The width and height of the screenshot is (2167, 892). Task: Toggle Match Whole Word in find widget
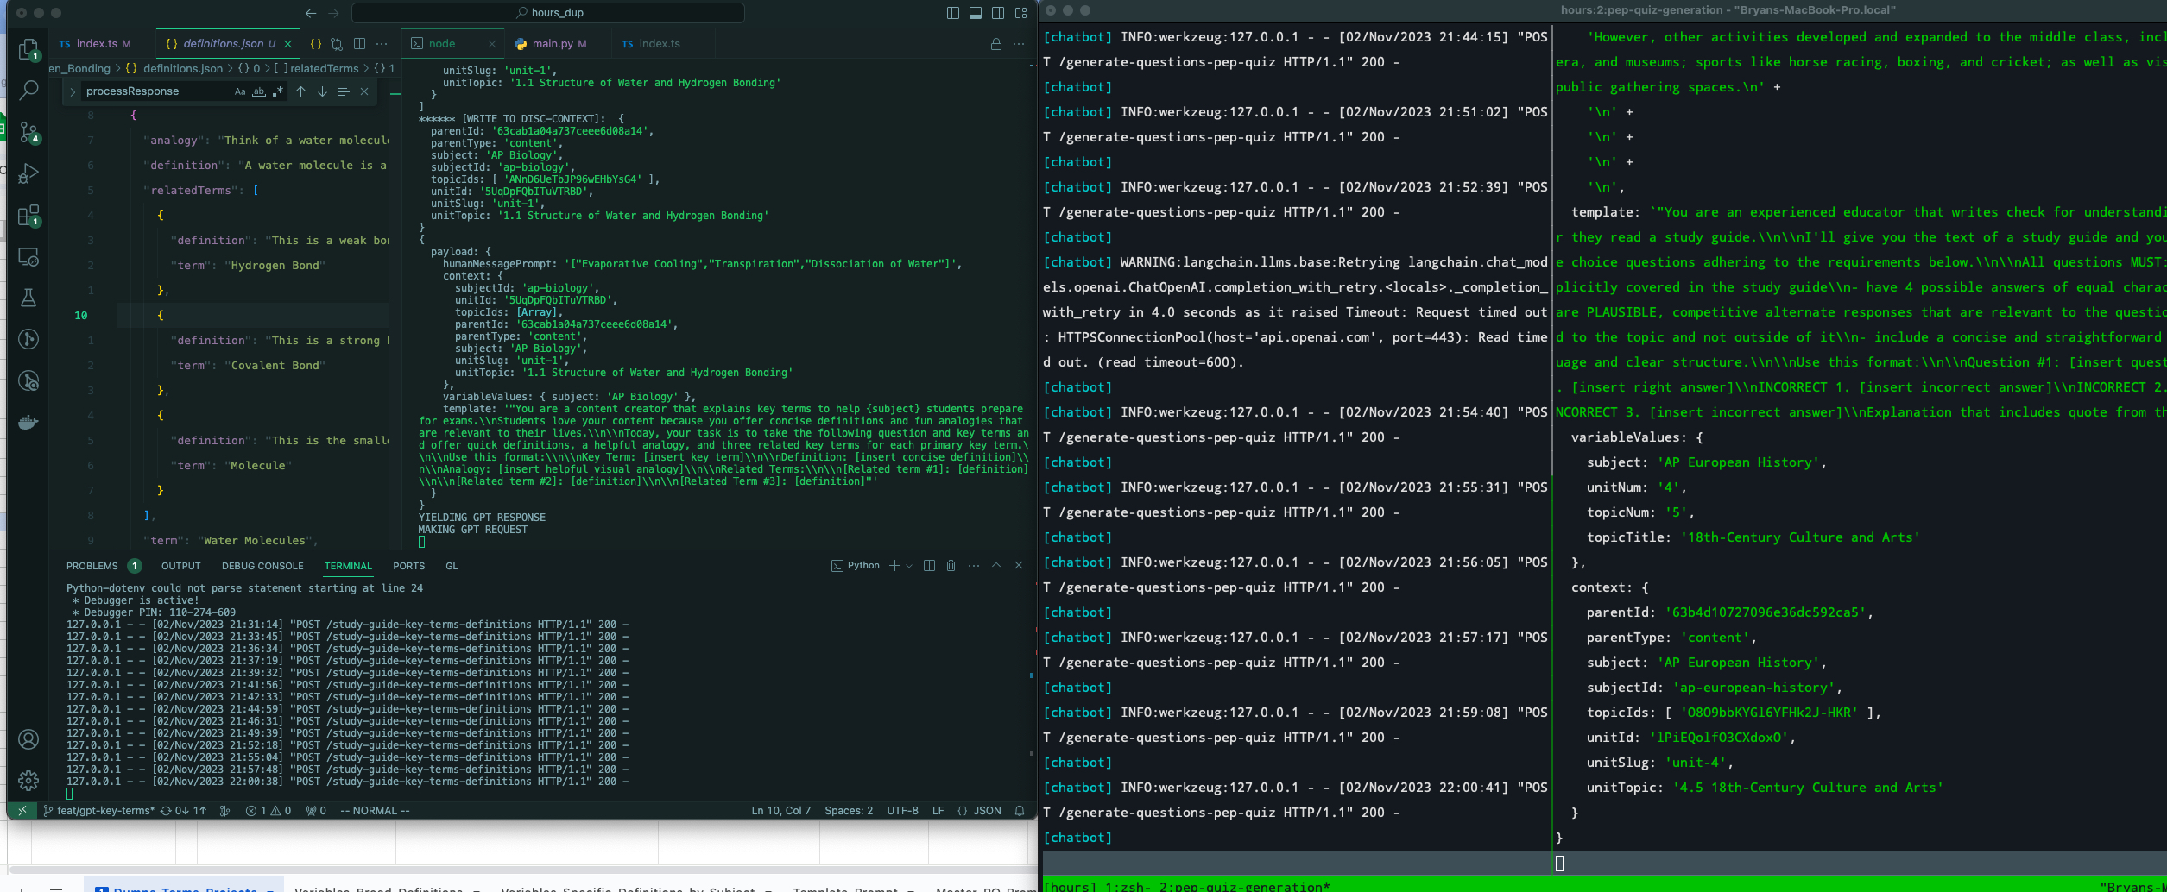[259, 91]
